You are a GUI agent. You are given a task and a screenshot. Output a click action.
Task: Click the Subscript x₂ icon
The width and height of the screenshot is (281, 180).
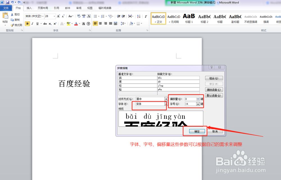50,24
